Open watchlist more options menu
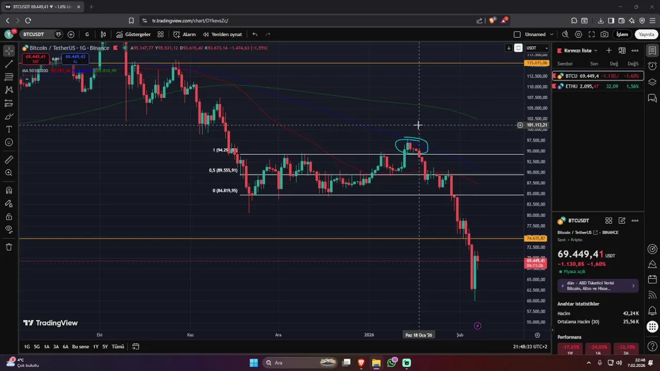 [x=635, y=50]
